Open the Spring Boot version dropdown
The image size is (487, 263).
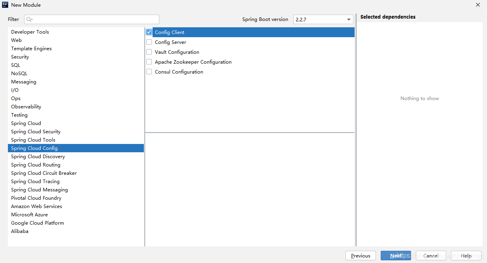pos(323,19)
